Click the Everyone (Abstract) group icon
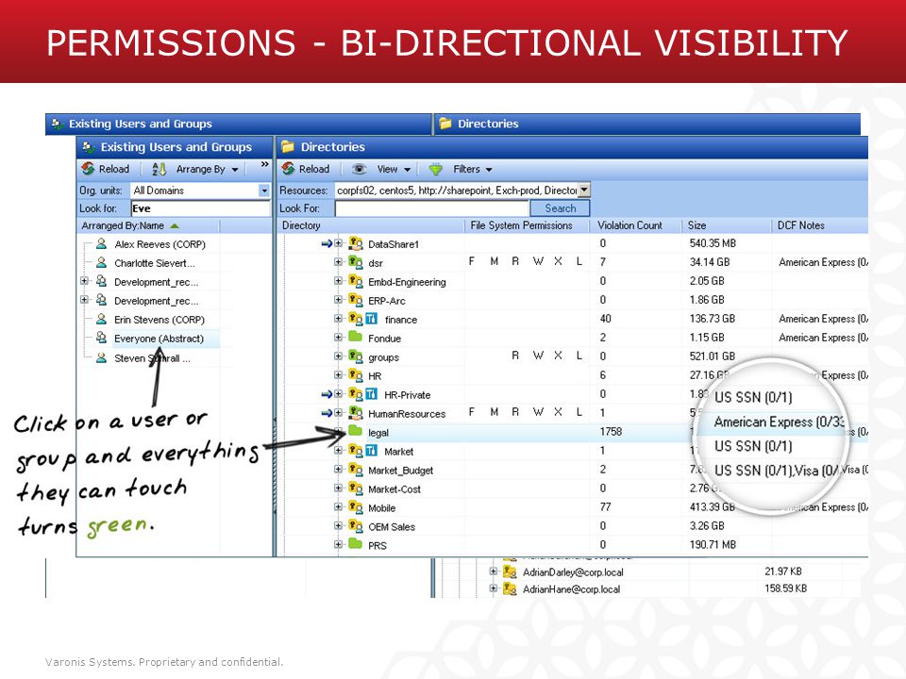Viewport: 906px width, 679px height. 101,338
